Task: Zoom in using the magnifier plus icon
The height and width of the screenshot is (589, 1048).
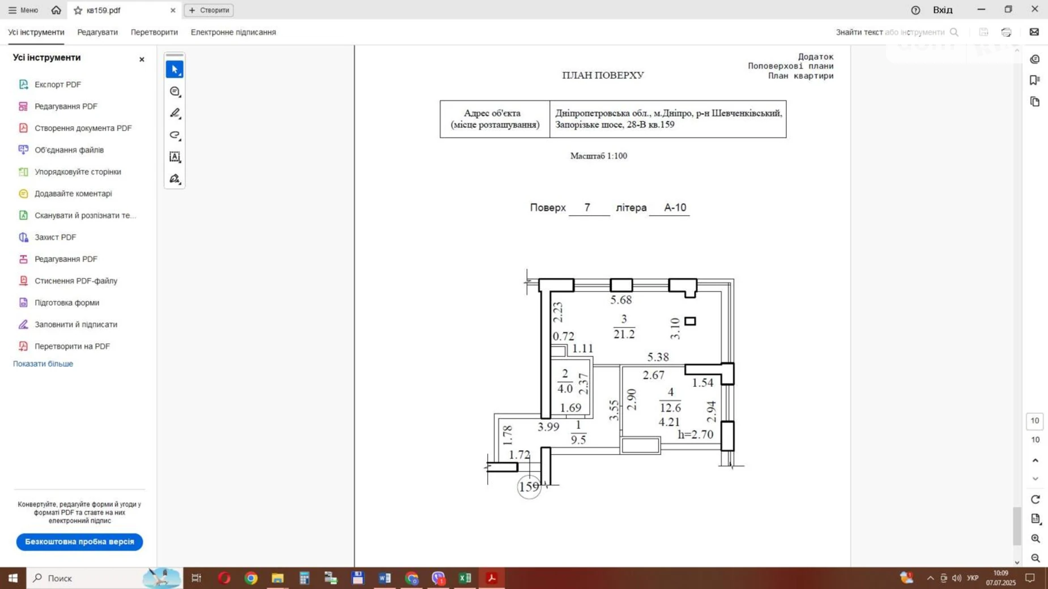Action: 1035,539
